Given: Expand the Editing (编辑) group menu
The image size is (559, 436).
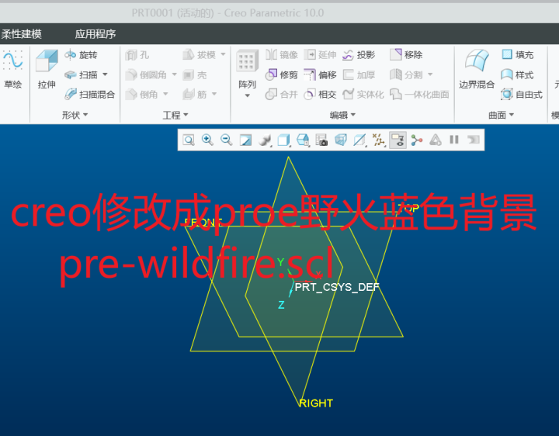Looking at the screenshot, I should 342,115.
